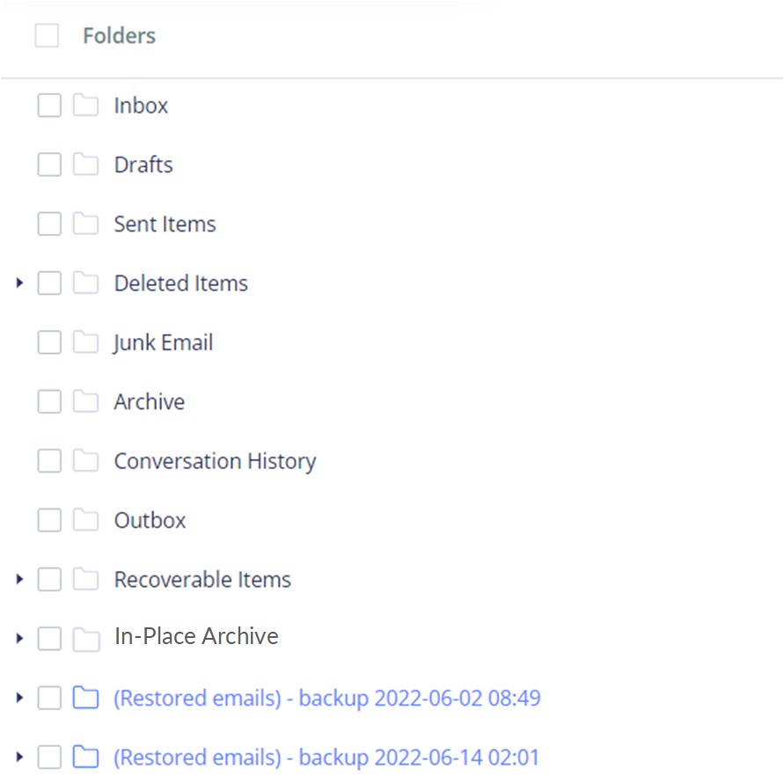The width and height of the screenshot is (784, 784).
Task: Click the Junk Email folder icon
Action: (x=85, y=342)
